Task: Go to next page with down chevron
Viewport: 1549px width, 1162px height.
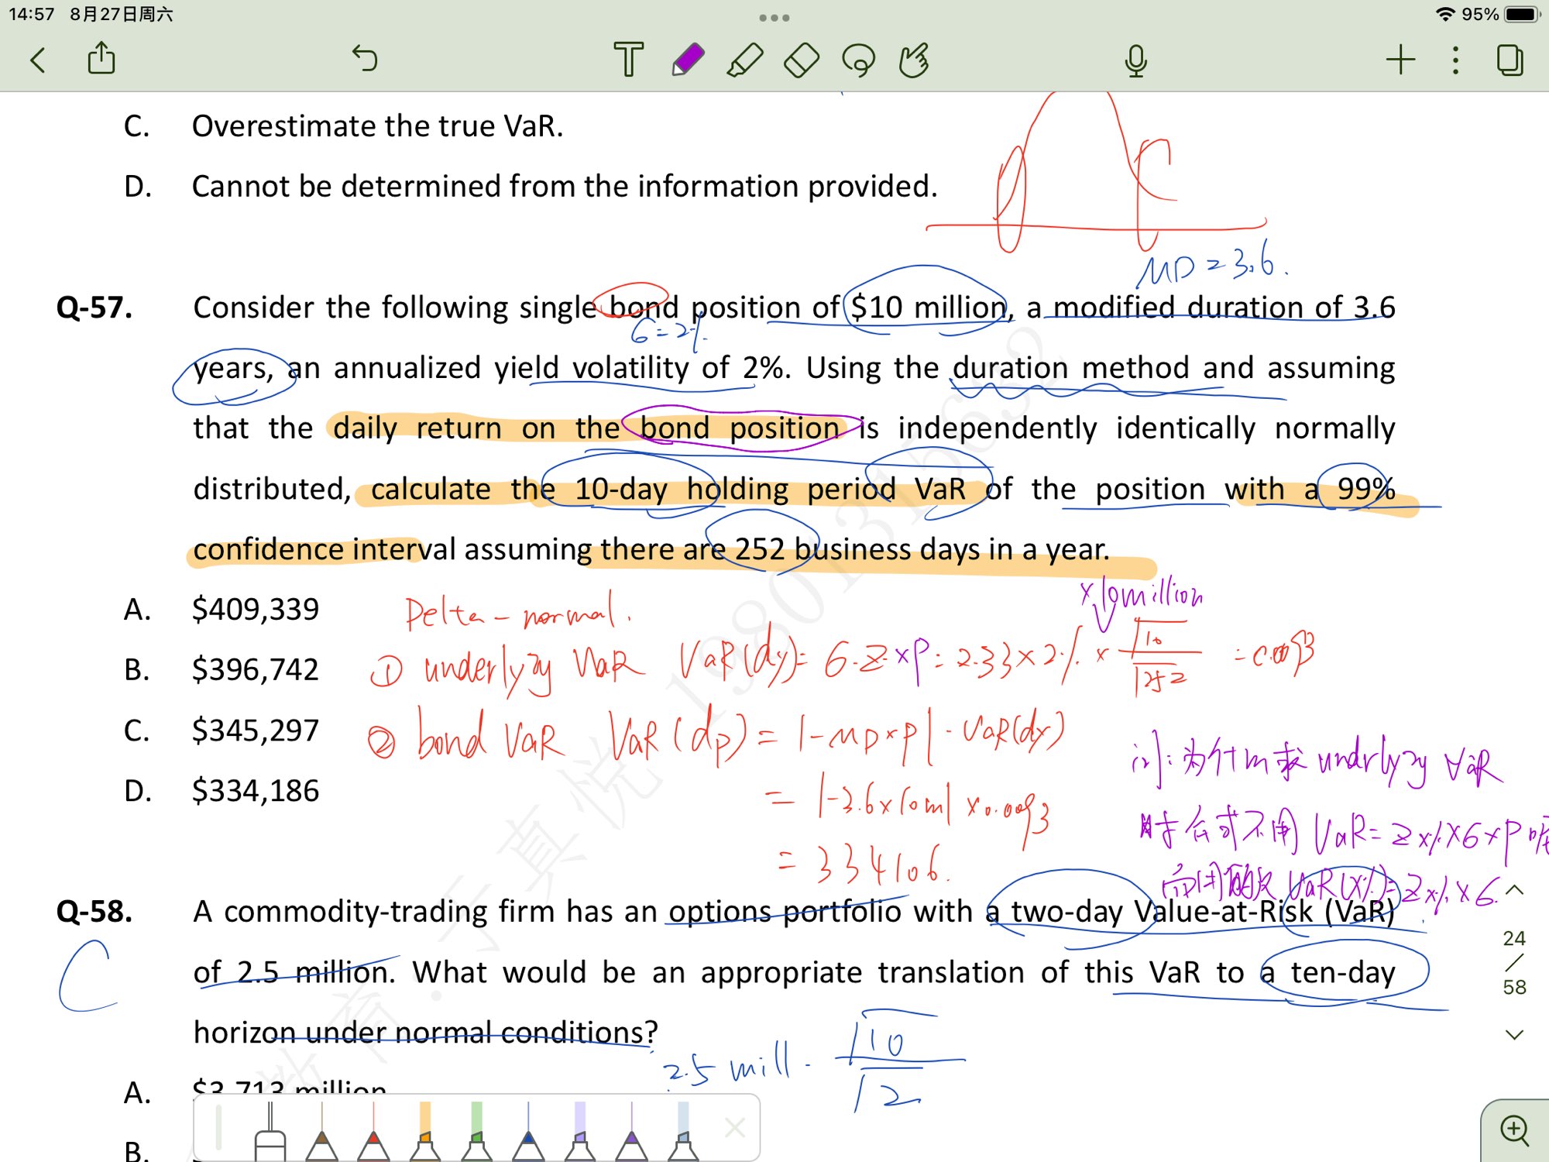Action: (x=1515, y=1034)
